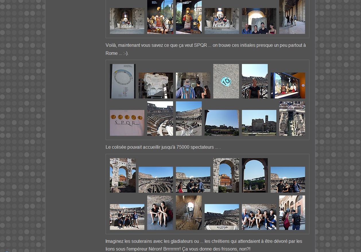Image resolution: width=361 pixels, height=252 pixels.
Task: Click the blue number 10 marker photo
Action: click(x=226, y=81)
